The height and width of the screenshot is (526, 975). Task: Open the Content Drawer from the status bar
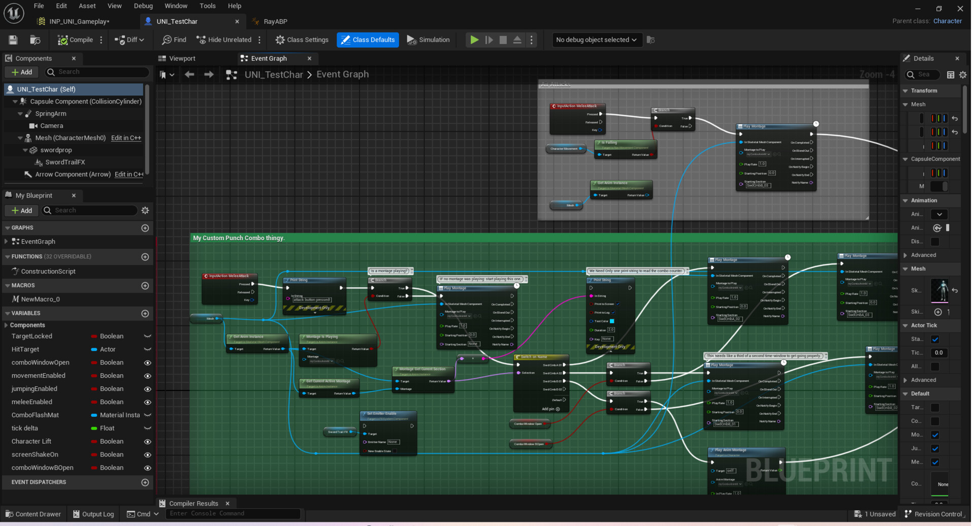[32, 514]
